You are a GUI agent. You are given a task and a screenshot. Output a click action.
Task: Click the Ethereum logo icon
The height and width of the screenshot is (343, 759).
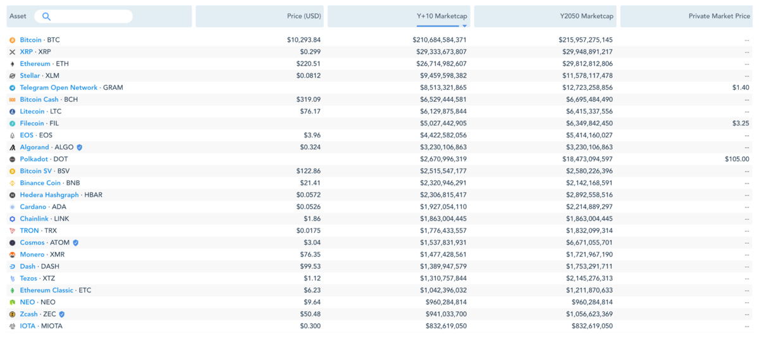[x=12, y=64]
